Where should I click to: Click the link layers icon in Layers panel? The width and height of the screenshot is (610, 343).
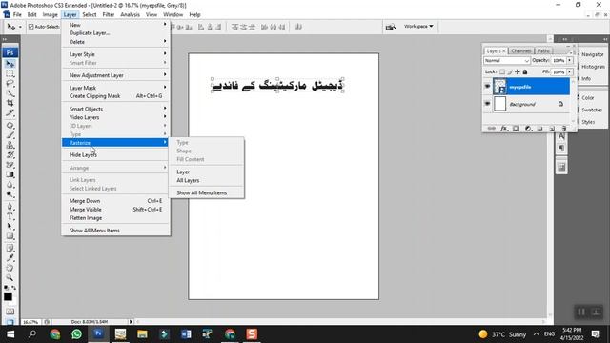point(492,128)
